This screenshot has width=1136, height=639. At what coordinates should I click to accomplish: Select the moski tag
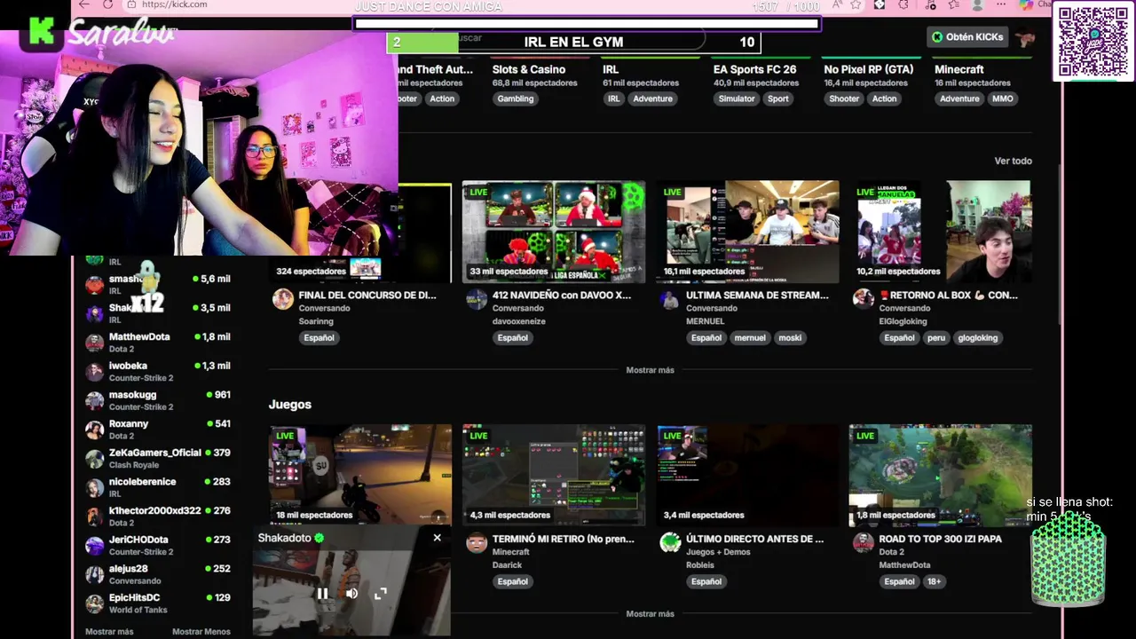pos(790,337)
